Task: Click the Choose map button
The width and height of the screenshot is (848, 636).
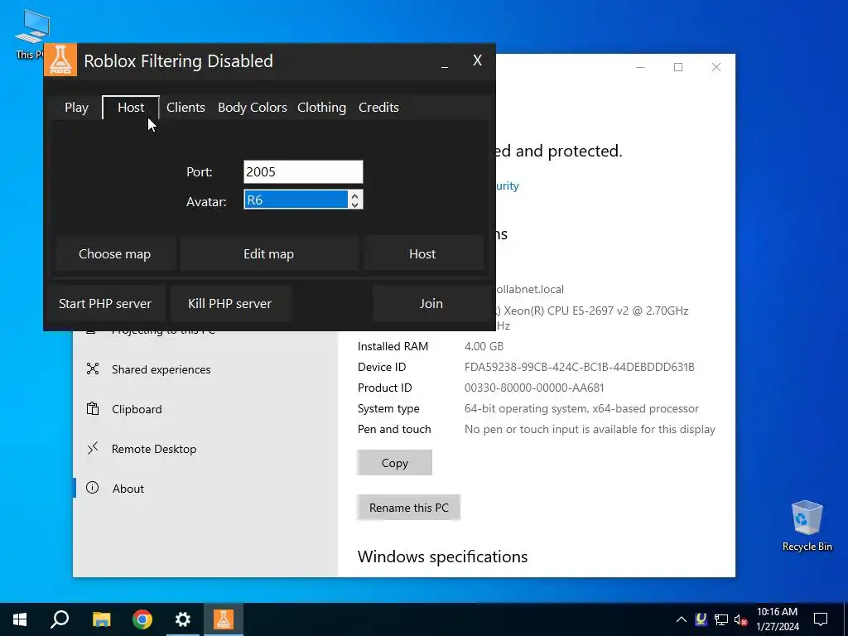Action: tap(114, 253)
